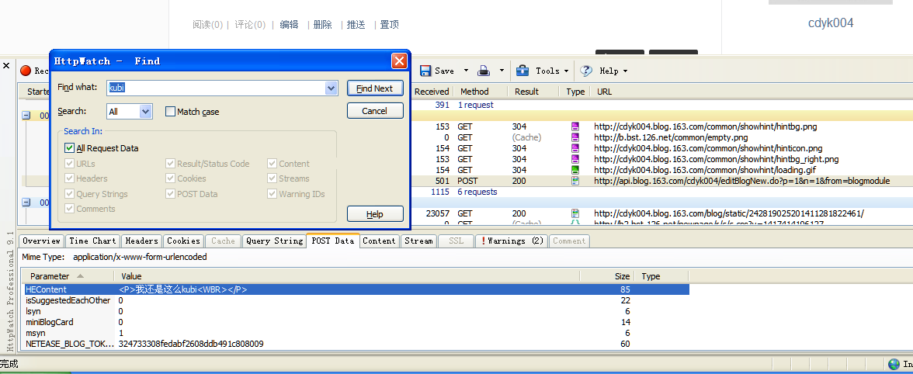Open the Print dropdown arrow
The width and height of the screenshot is (913, 374).
coord(502,71)
